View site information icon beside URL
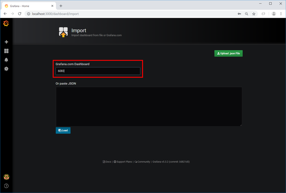Viewport: 286px width, 193px height. point(29,14)
